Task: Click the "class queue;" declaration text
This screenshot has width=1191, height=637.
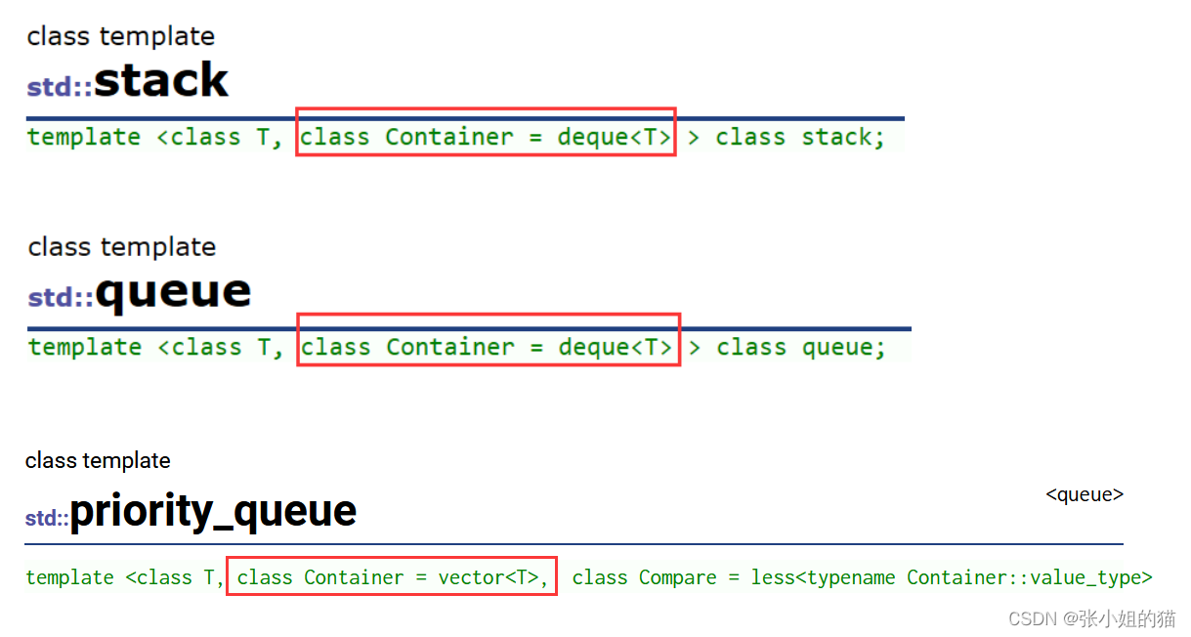Action: click(x=800, y=347)
